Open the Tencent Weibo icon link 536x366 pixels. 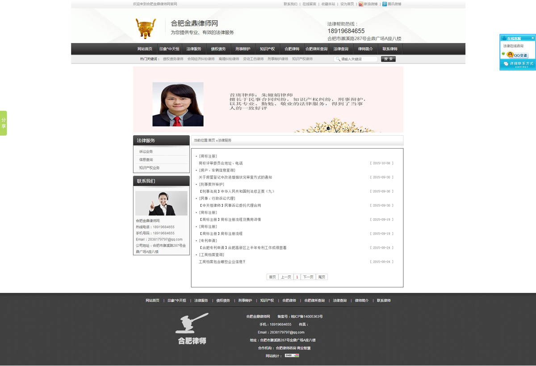385,4
